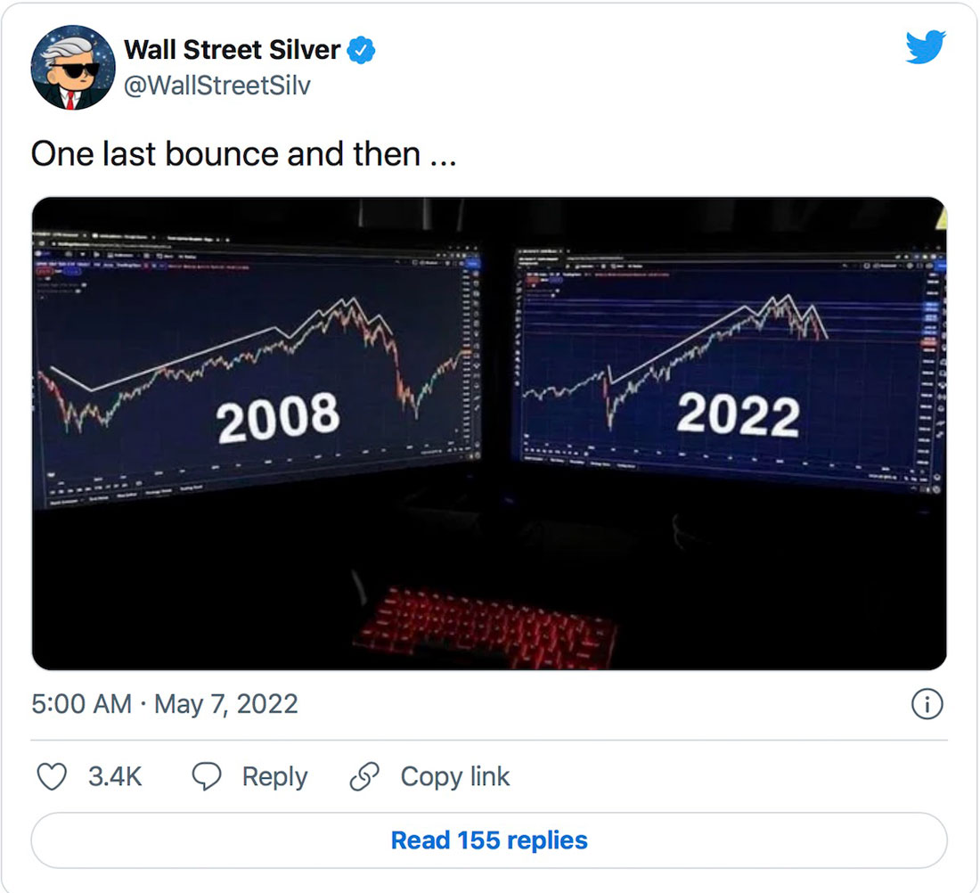Click the 3.4K likes count
This screenshot has width=980, height=893.
click(x=115, y=776)
